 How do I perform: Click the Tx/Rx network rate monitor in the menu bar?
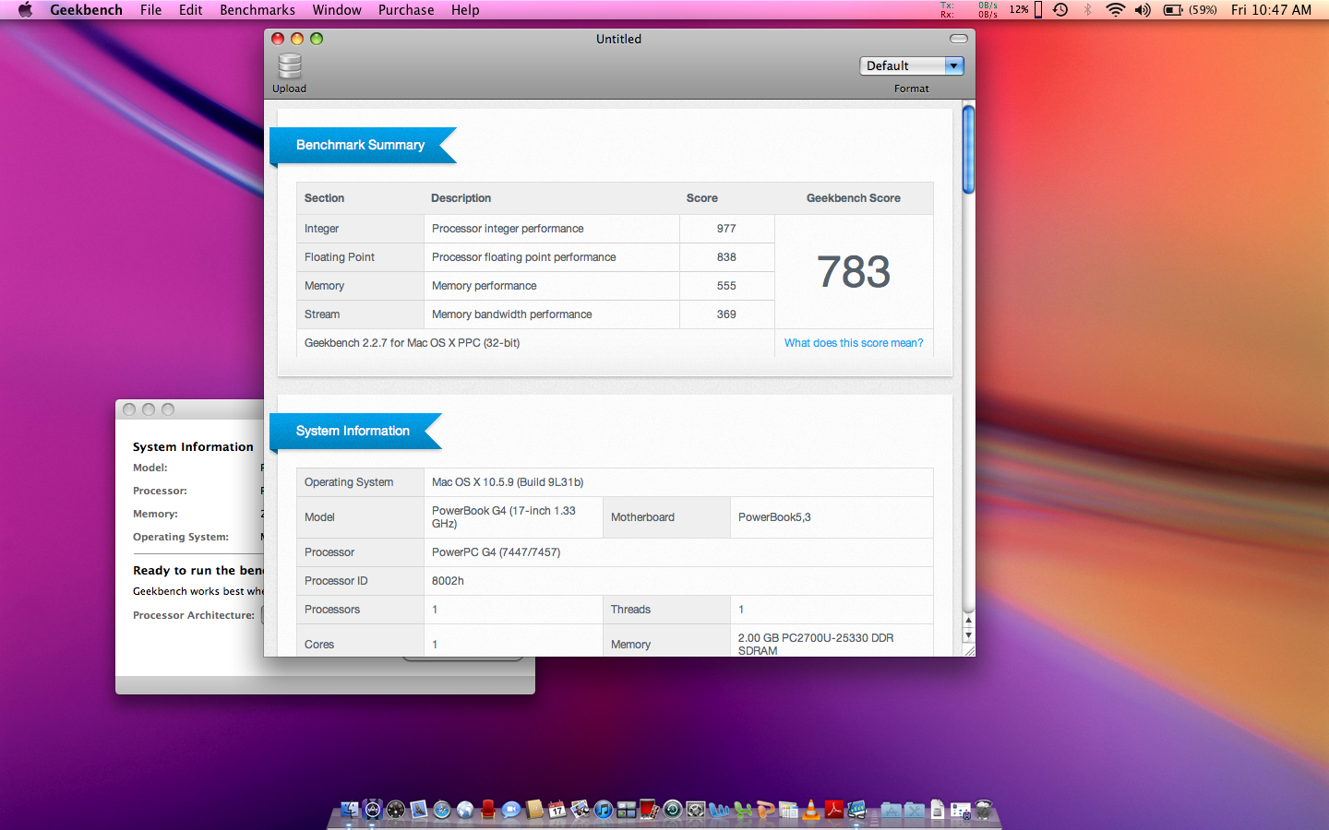pos(969,10)
